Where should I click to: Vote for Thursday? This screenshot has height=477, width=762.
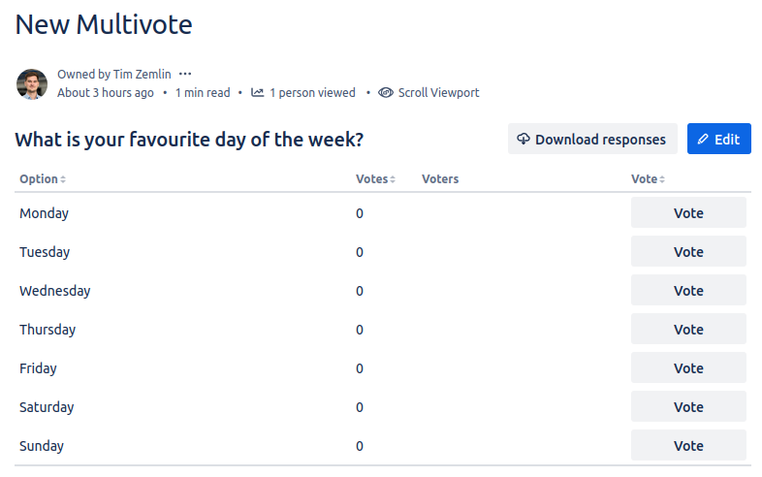point(688,330)
